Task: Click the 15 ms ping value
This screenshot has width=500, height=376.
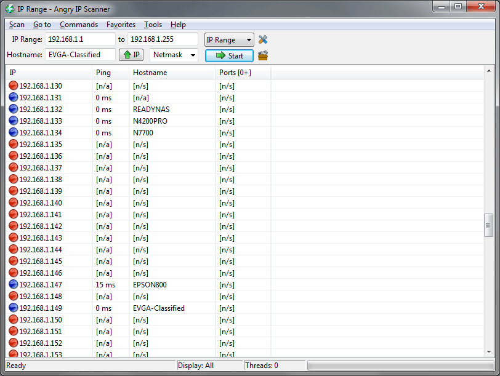Action: tap(105, 285)
